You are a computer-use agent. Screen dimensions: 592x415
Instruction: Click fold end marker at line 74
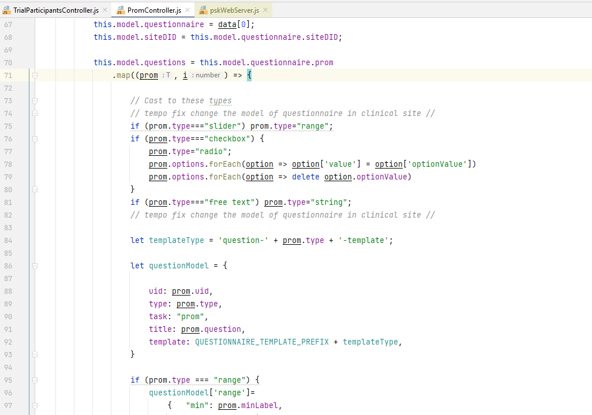[x=35, y=113]
